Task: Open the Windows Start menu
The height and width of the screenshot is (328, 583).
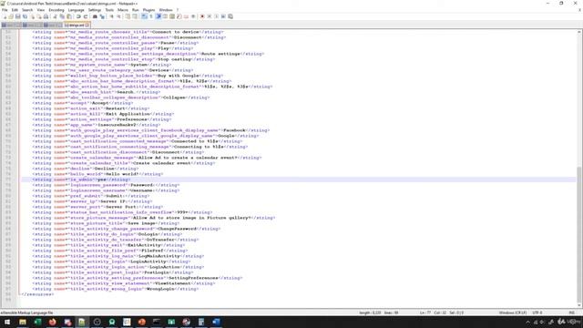Action: [x=7, y=322]
